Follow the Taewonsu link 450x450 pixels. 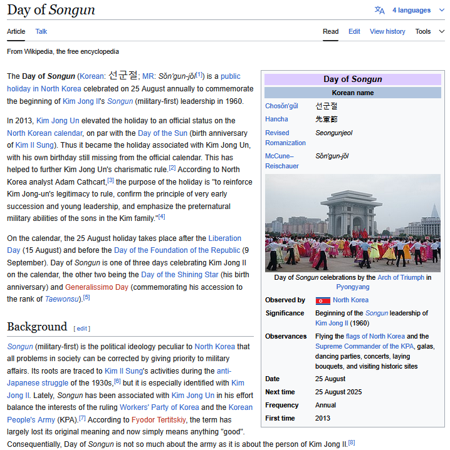tap(61, 299)
